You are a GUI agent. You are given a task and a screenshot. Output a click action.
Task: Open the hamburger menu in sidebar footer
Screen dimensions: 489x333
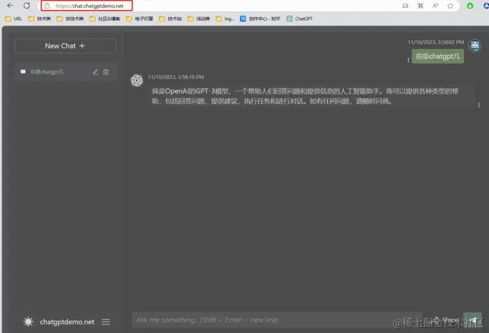[x=106, y=321]
